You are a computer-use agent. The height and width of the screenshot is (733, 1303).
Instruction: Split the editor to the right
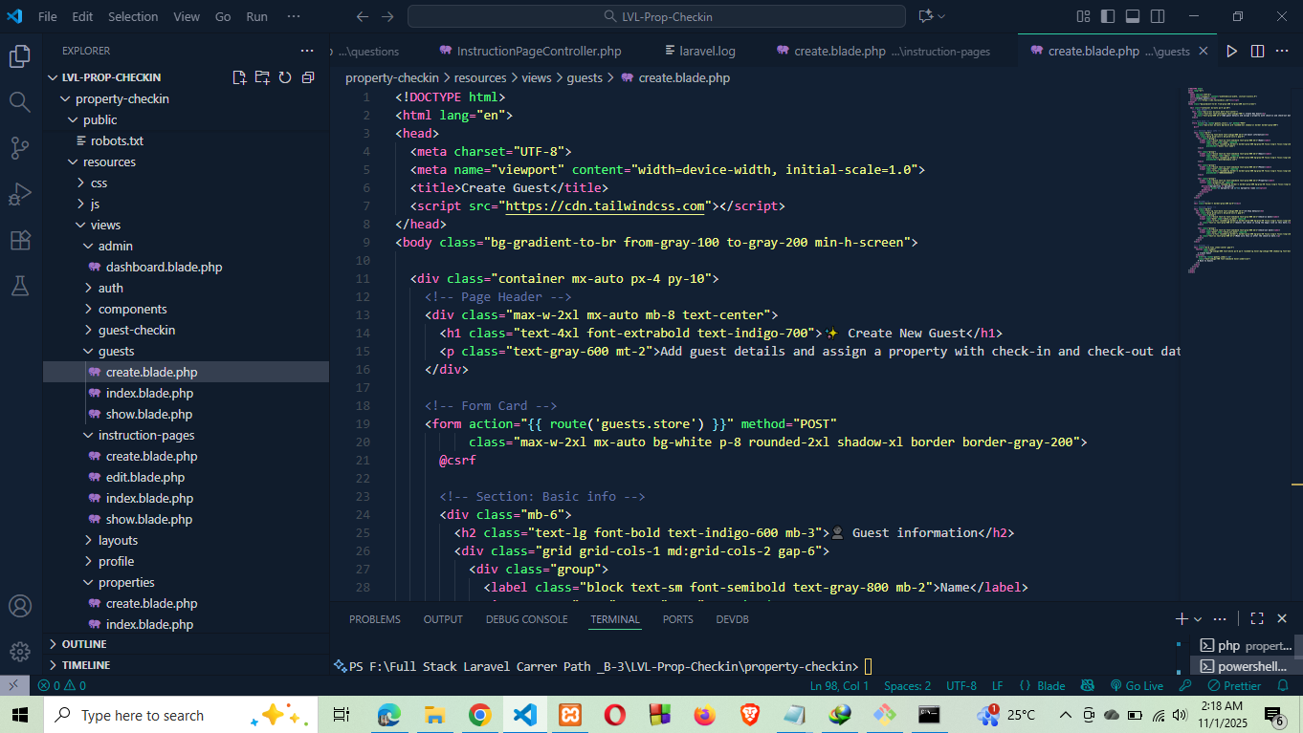(x=1257, y=51)
